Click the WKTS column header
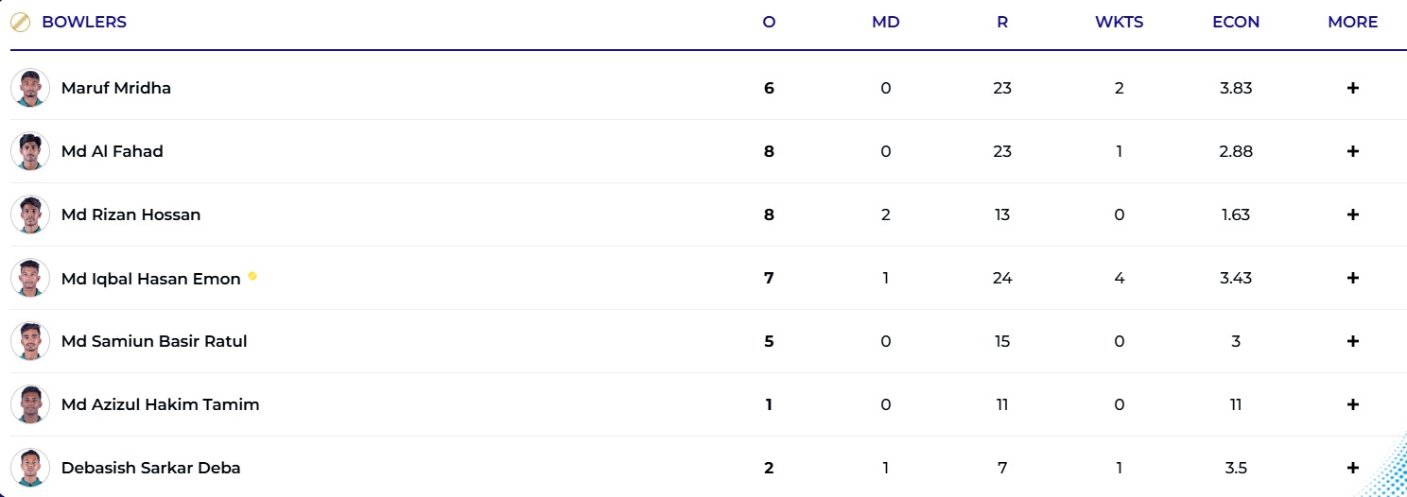 [x=1119, y=22]
